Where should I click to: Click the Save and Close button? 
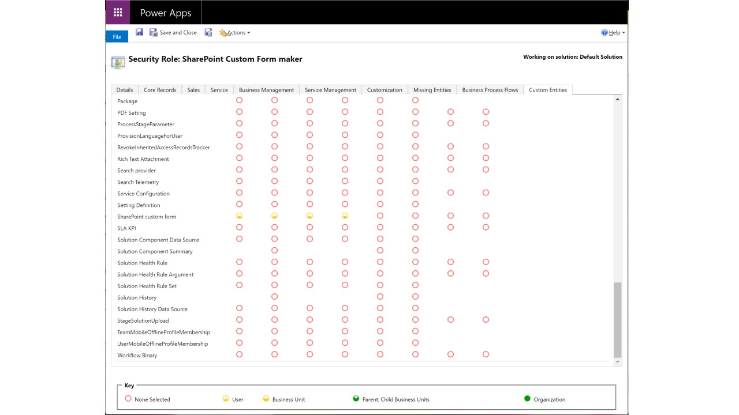coord(173,33)
